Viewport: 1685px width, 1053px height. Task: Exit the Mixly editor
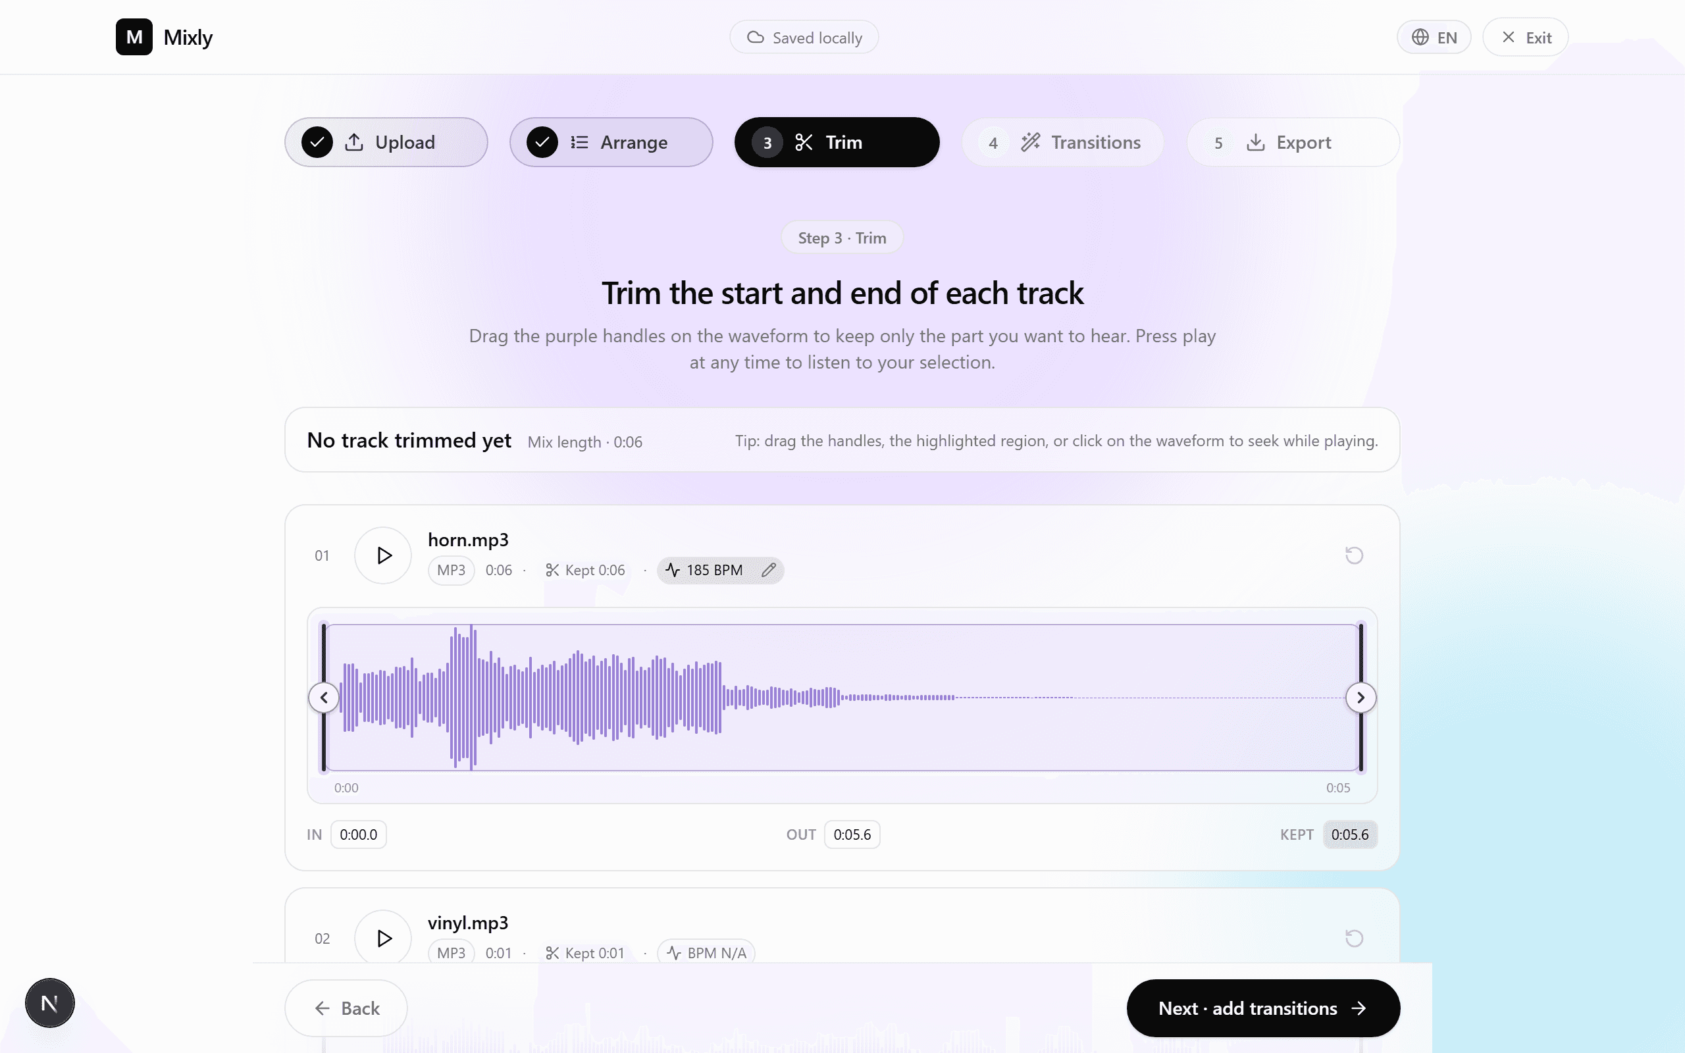click(x=1525, y=38)
